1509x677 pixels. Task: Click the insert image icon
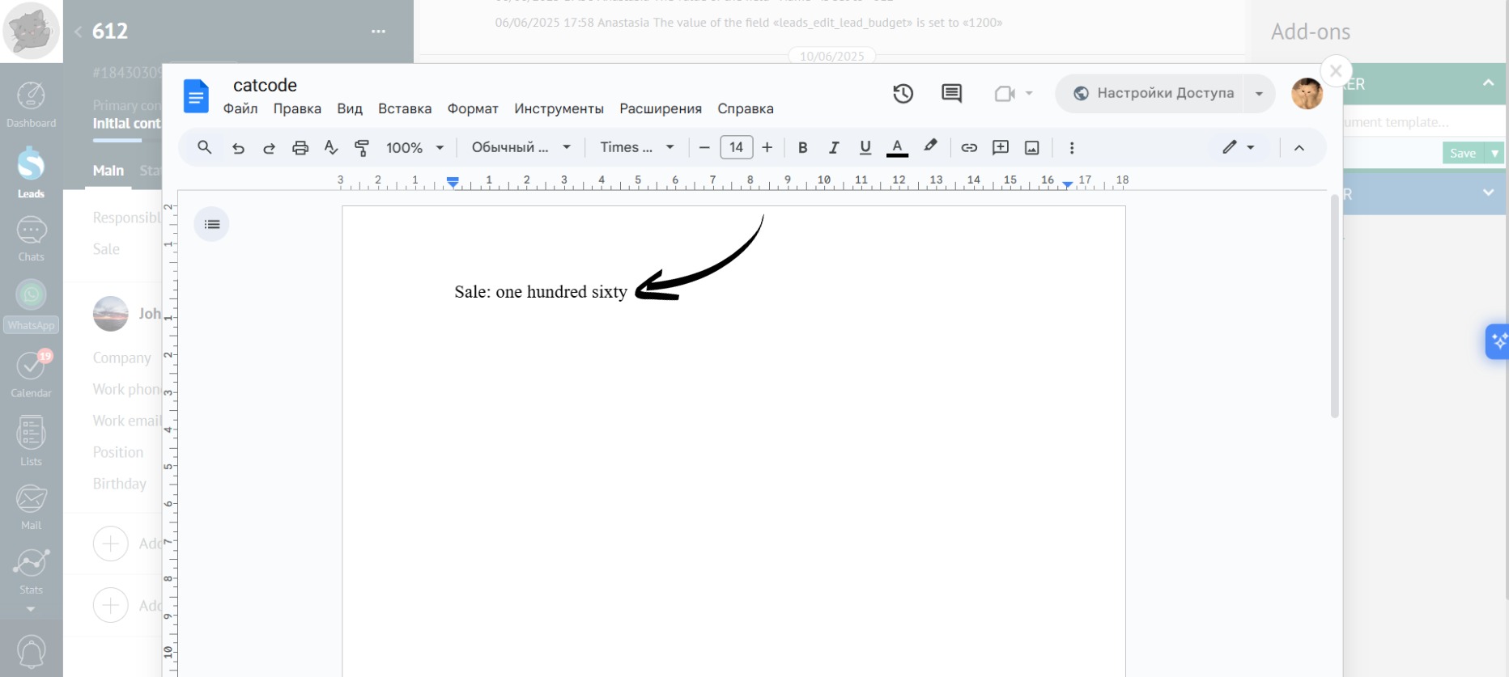pos(1031,148)
